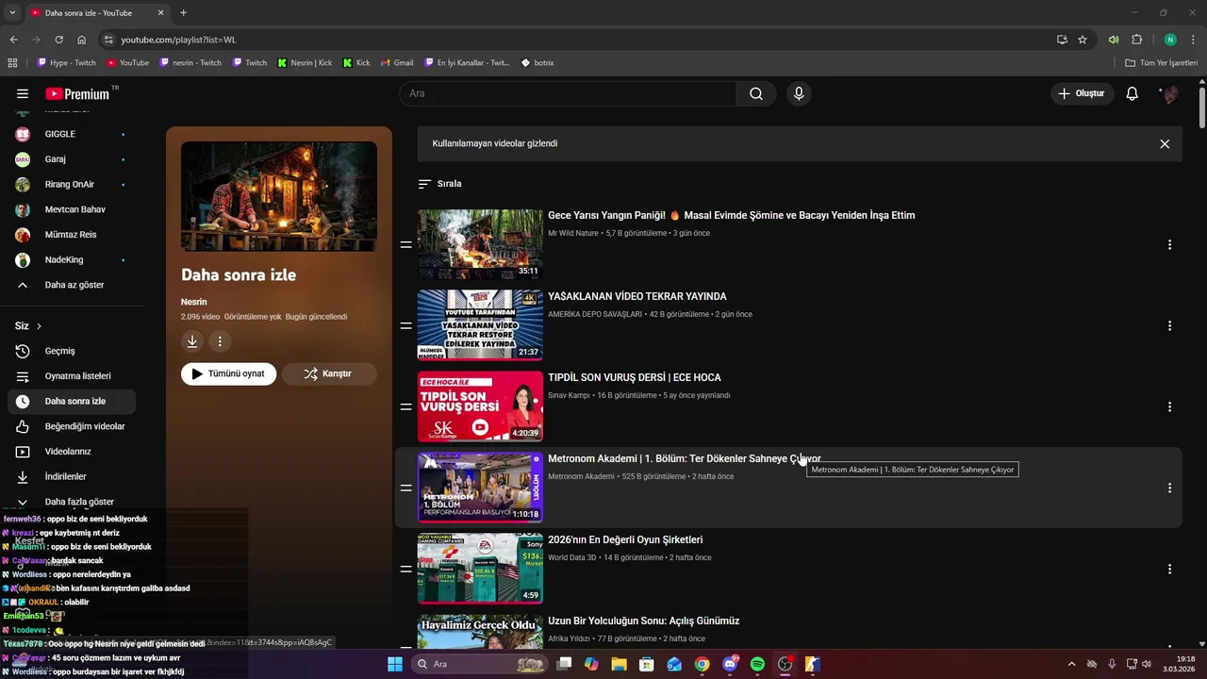This screenshot has height=679, width=1207.
Task: Open Mr Wild Nature channel link
Action: (x=573, y=233)
